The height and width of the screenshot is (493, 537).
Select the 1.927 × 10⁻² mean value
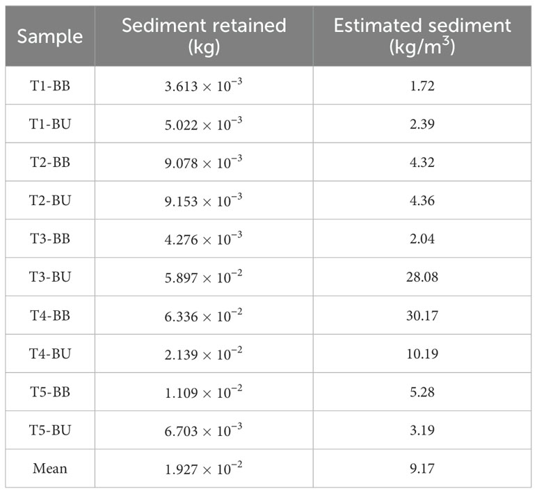click(204, 468)
